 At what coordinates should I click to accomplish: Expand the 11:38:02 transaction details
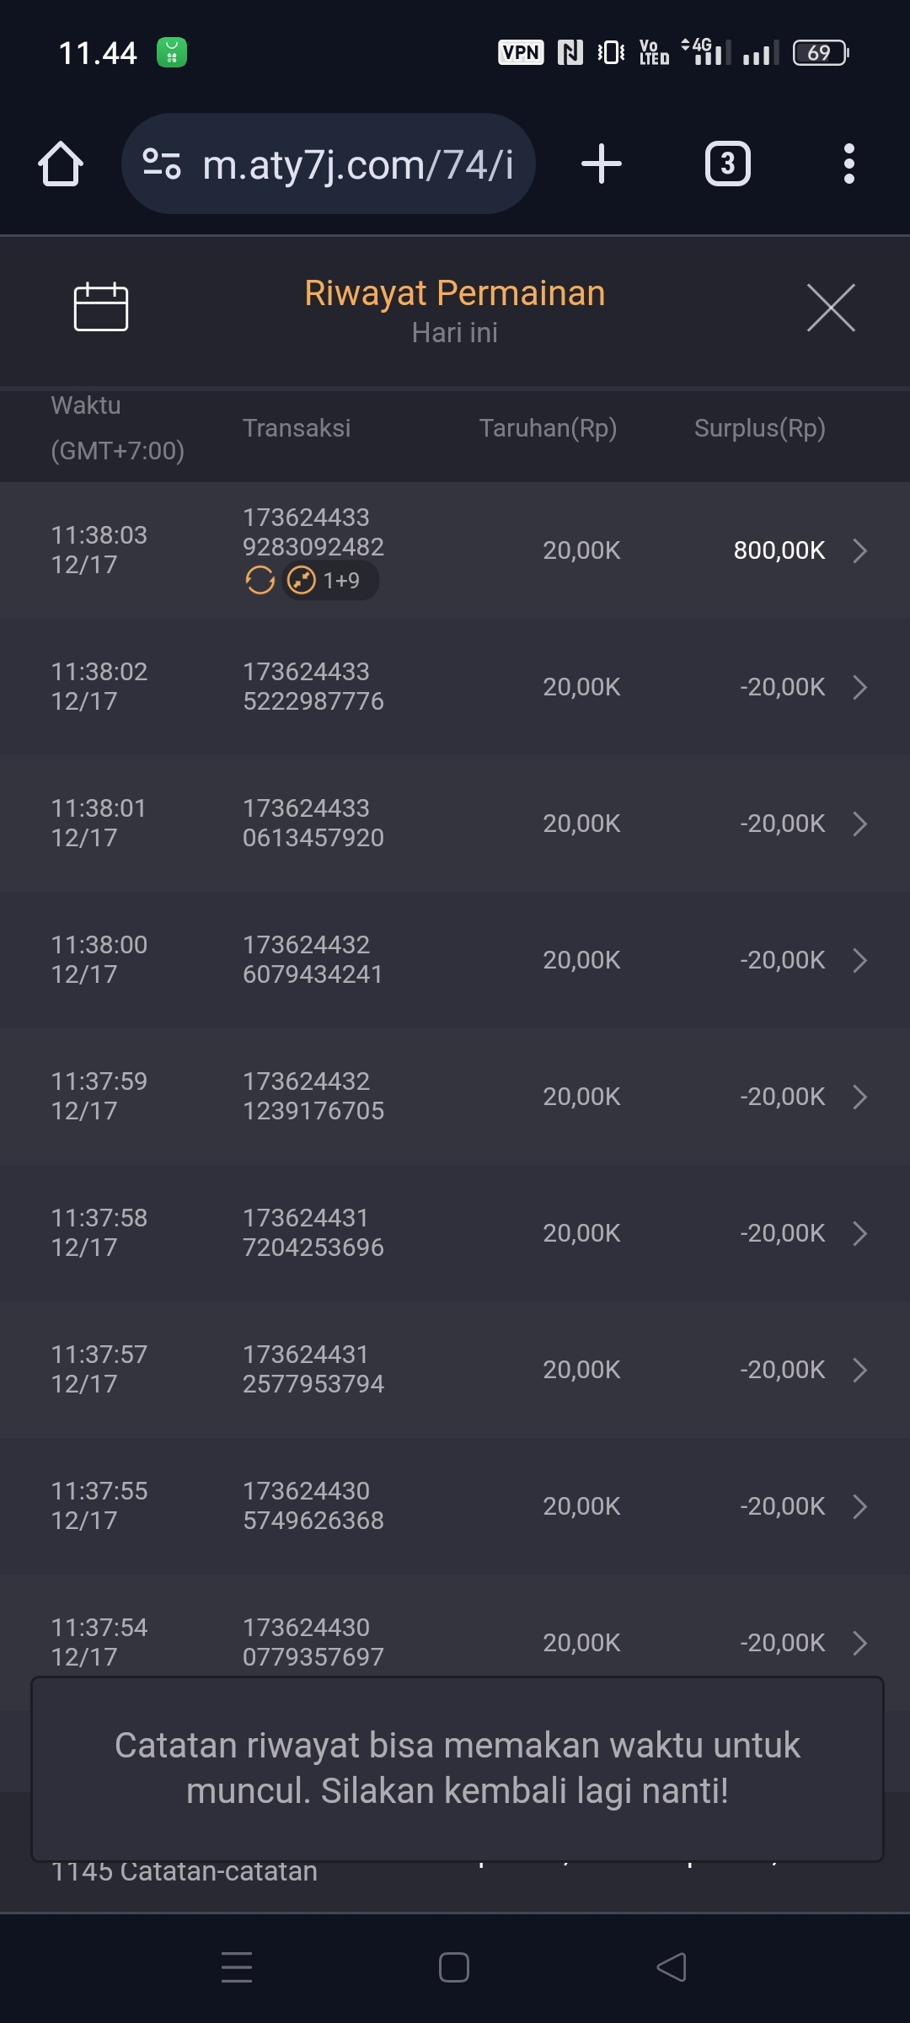[x=859, y=687]
